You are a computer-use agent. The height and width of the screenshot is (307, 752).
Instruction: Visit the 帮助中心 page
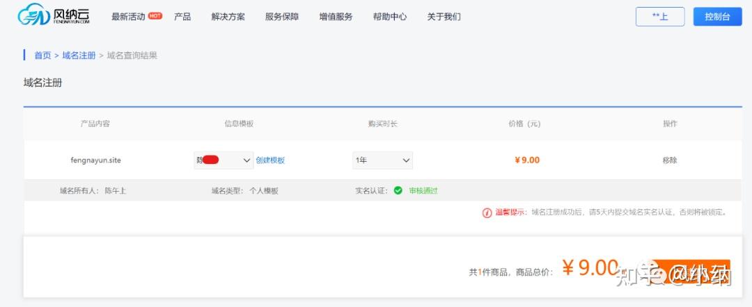click(x=390, y=17)
